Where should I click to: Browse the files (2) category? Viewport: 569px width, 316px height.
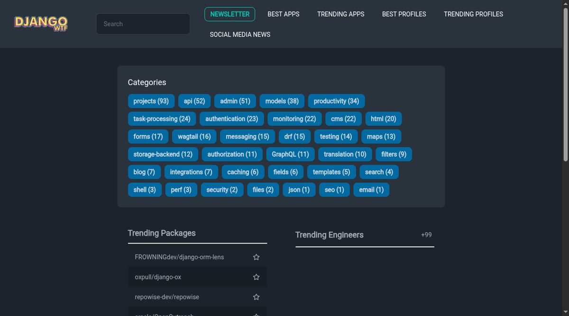pyautogui.click(x=263, y=190)
